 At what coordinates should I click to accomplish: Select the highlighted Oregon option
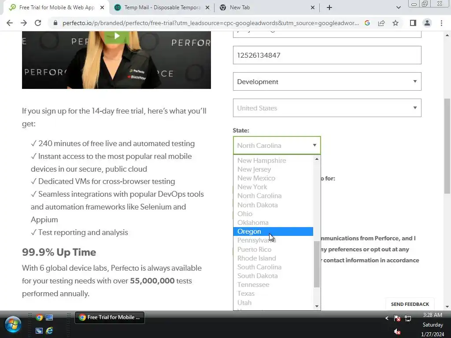point(273,231)
